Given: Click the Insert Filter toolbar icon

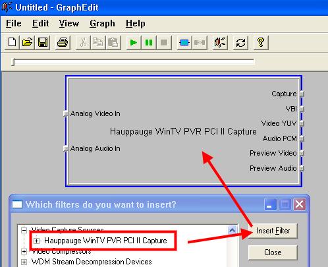Looking at the screenshot, I should click(184, 42).
